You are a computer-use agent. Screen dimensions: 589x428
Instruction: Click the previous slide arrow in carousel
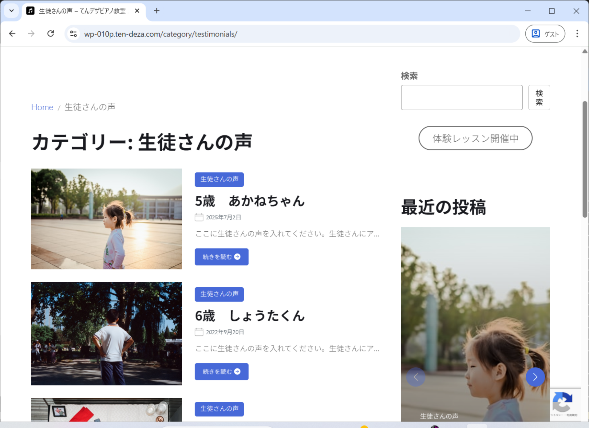point(416,377)
